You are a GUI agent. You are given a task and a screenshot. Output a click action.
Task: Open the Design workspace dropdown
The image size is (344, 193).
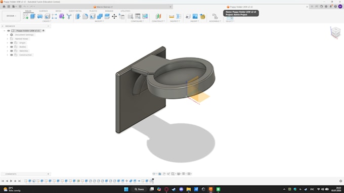click(11, 16)
